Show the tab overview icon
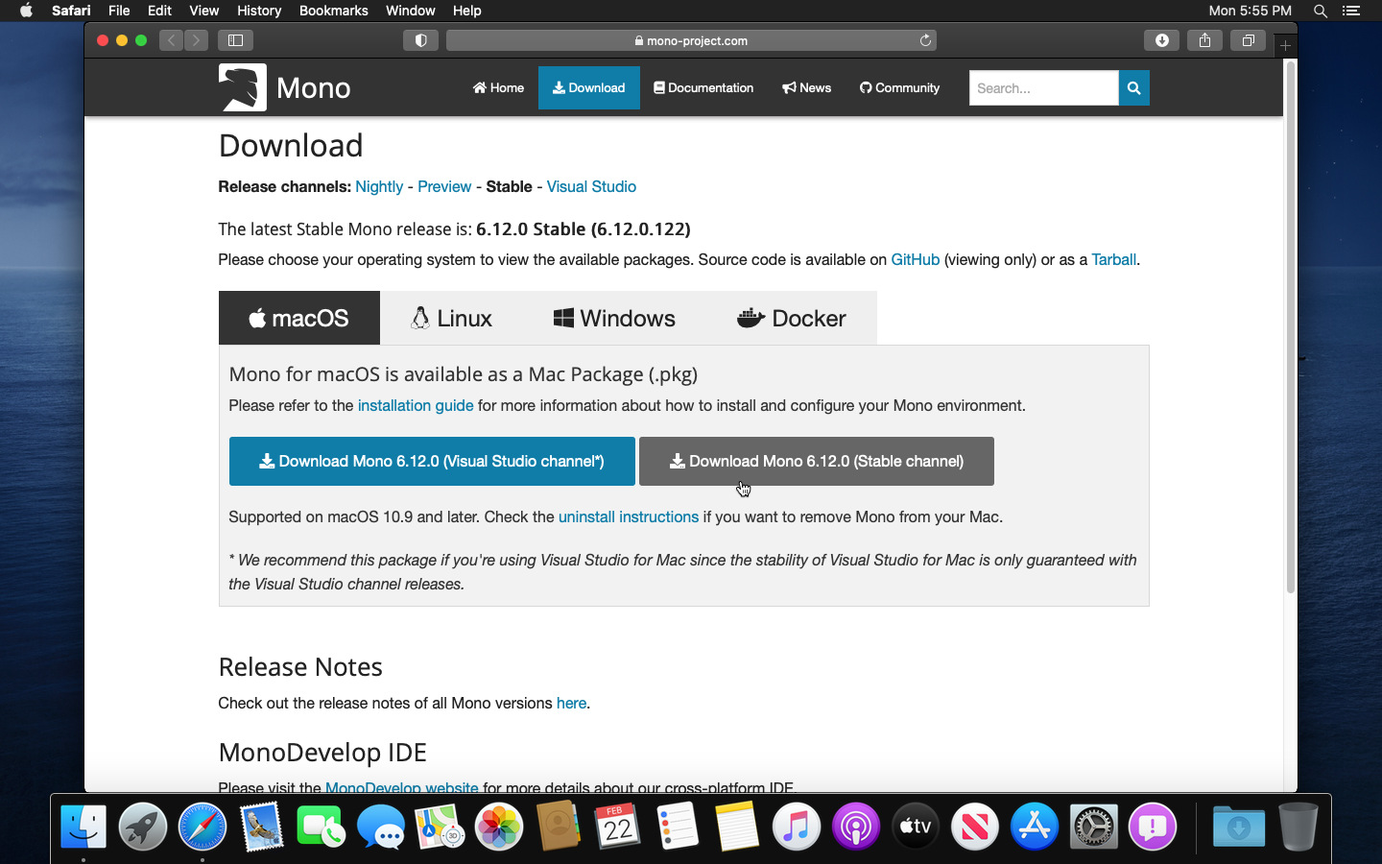The image size is (1382, 864). (1248, 40)
